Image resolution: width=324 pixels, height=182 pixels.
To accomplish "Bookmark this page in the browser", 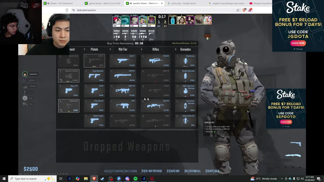I will coord(67,10).
